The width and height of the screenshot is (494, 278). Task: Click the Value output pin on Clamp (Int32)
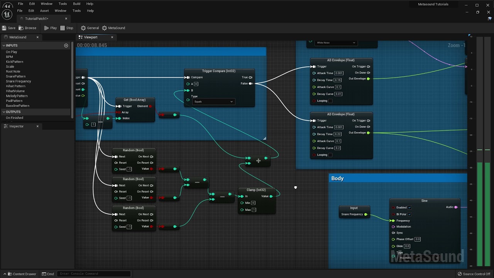pos(271,196)
